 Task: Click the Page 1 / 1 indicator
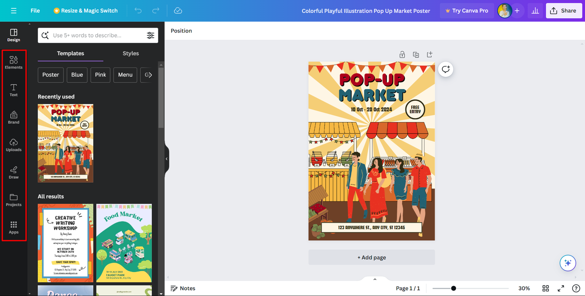(408, 288)
